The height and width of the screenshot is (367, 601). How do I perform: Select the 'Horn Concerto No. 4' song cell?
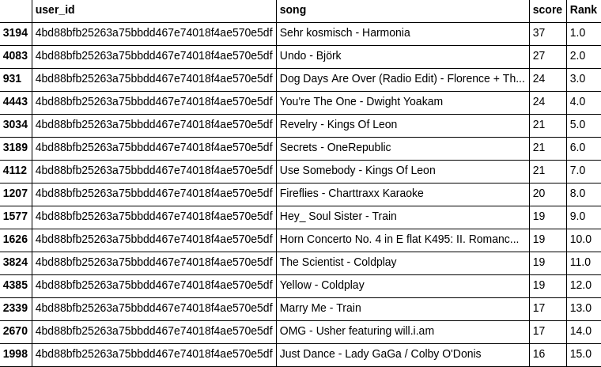(399, 240)
